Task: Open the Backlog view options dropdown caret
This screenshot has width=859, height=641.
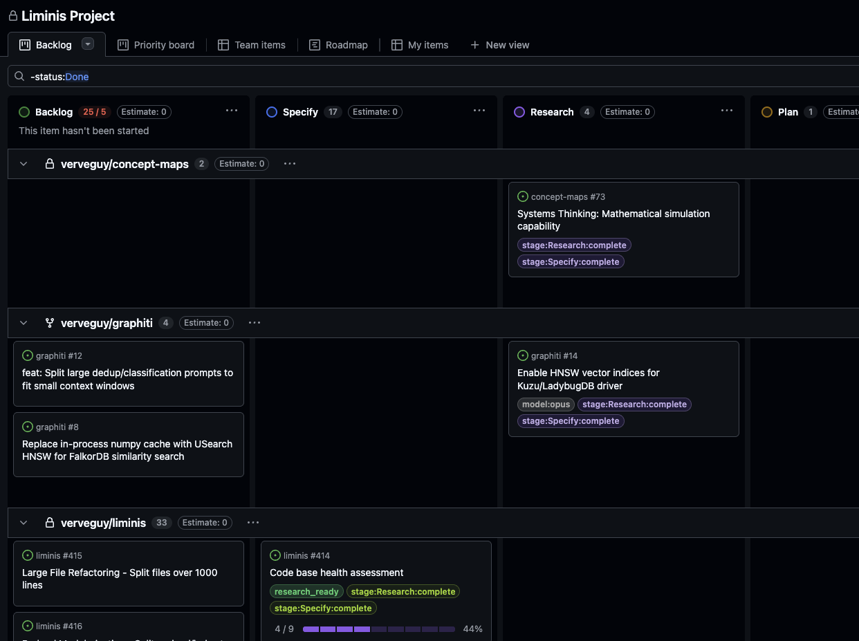Action: 88,44
